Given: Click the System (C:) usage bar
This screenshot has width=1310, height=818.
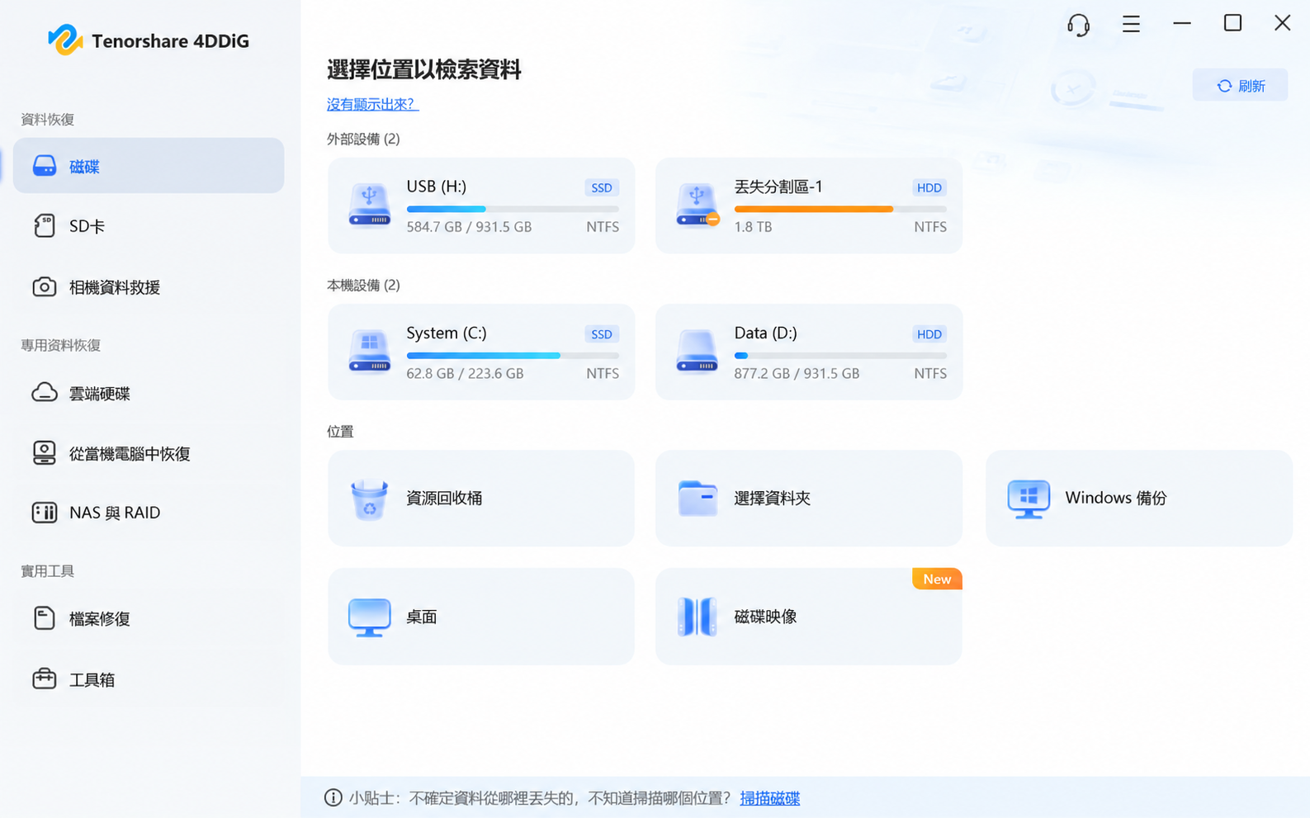Looking at the screenshot, I should click(513, 356).
